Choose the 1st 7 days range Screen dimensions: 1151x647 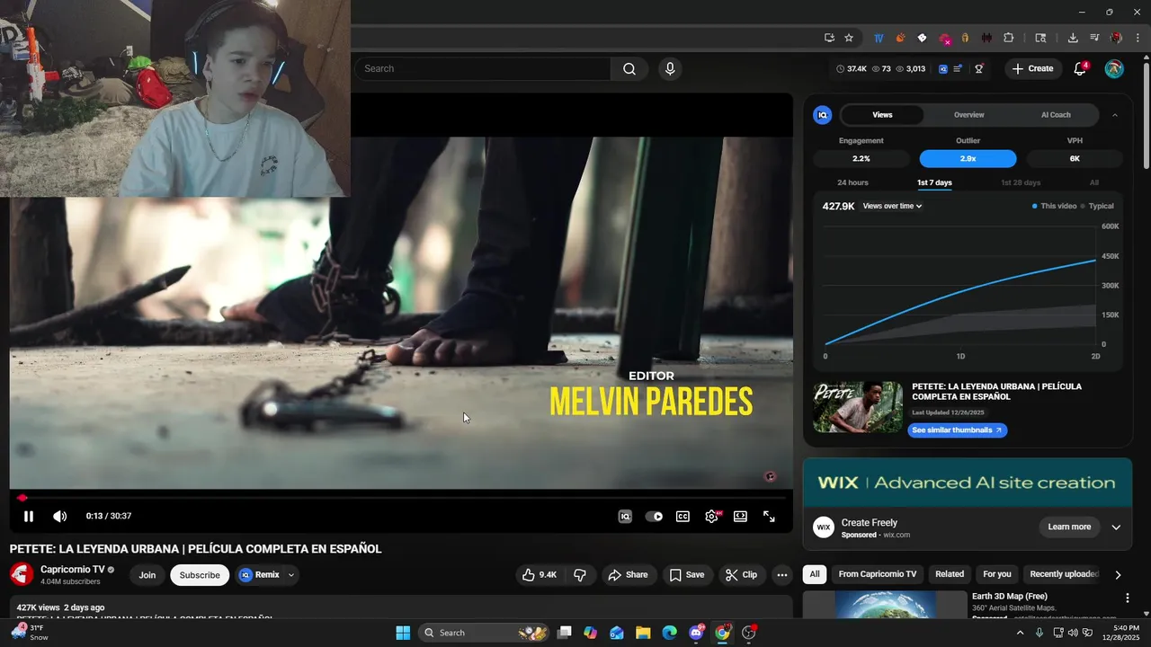[934, 182]
